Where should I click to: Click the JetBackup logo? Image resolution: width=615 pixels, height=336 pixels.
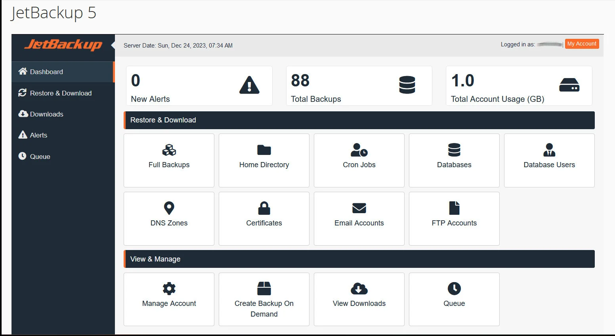pos(63,44)
